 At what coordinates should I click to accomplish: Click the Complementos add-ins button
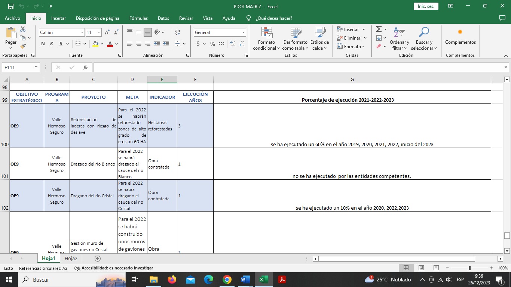pos(460,37)
